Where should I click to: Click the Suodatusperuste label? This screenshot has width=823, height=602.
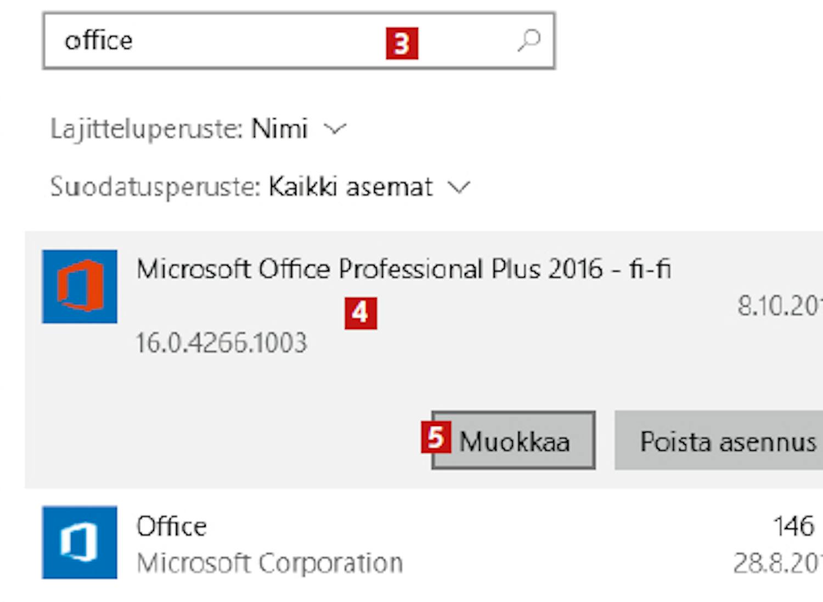tap(155, 187)
